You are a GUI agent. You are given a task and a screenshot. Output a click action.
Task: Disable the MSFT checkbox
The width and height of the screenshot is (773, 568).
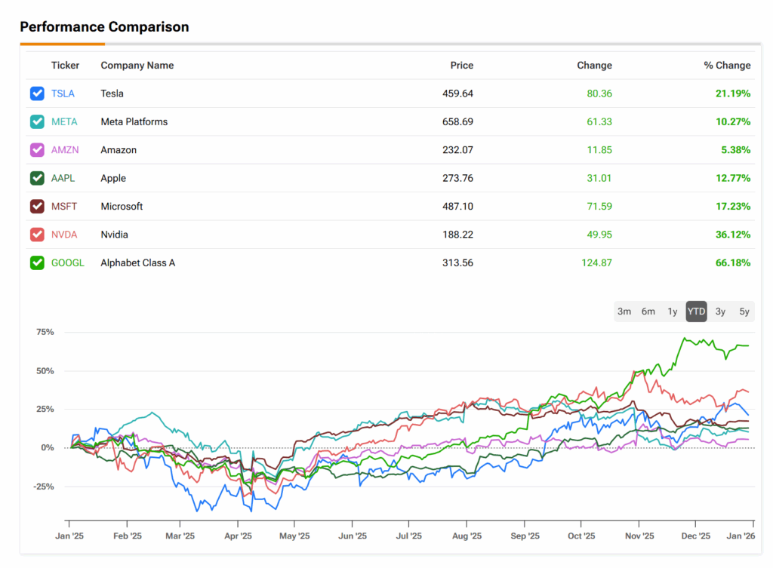click(37, 206)
